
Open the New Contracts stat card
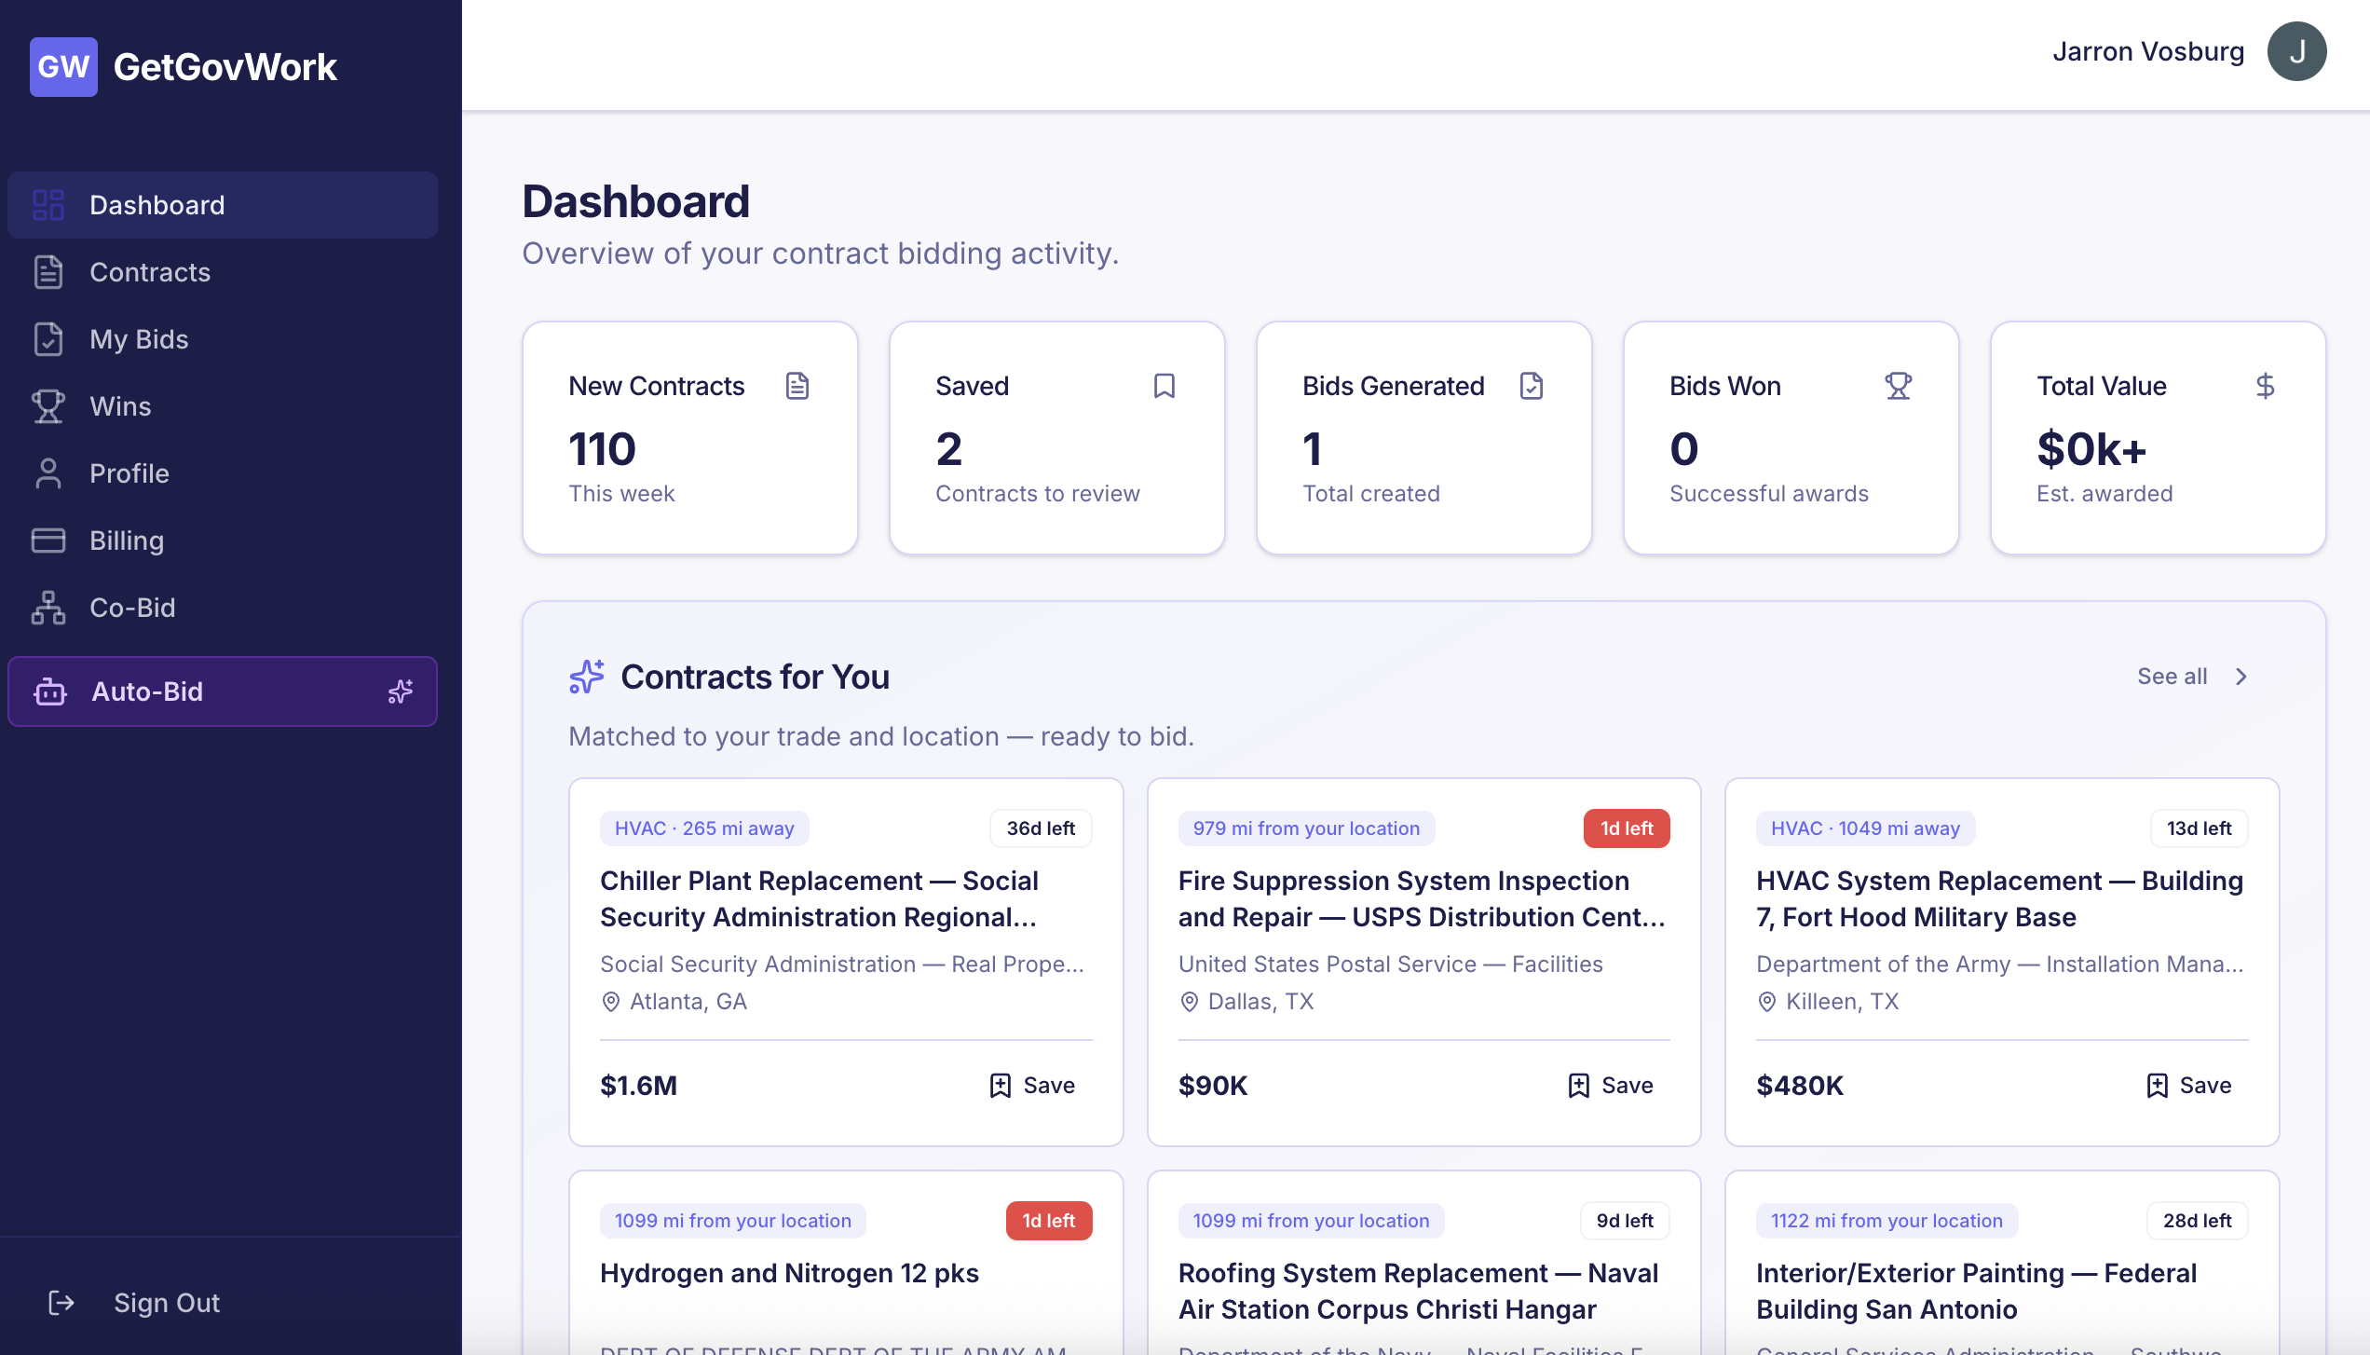pos(690,438)
